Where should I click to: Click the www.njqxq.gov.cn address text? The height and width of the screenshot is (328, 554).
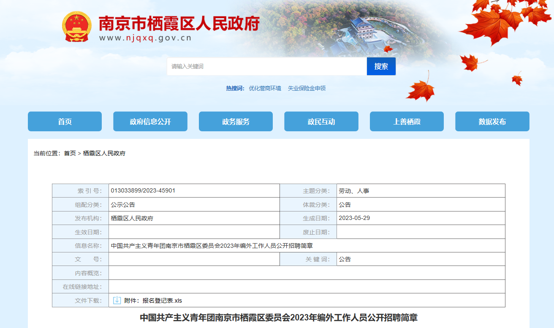pyautogui.click(x=145, y=38)
